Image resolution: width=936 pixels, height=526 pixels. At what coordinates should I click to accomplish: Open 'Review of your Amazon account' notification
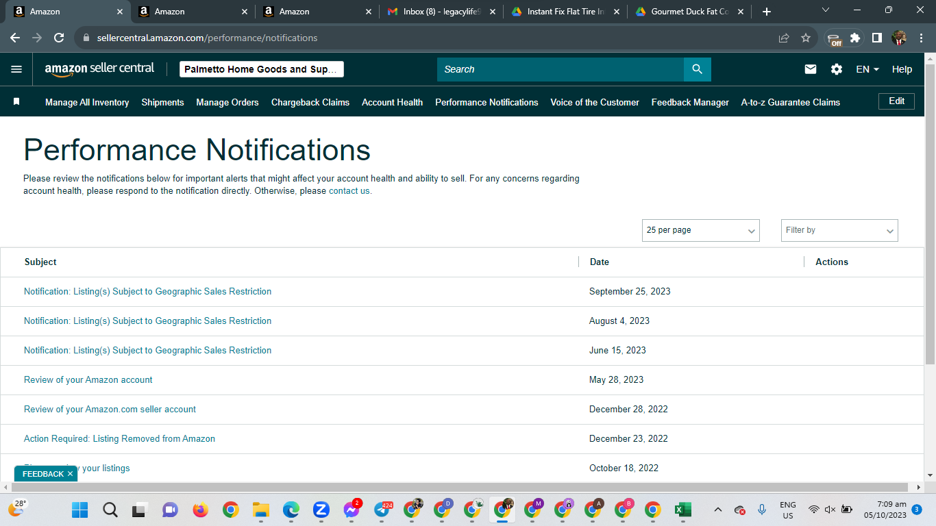(88, 380)
